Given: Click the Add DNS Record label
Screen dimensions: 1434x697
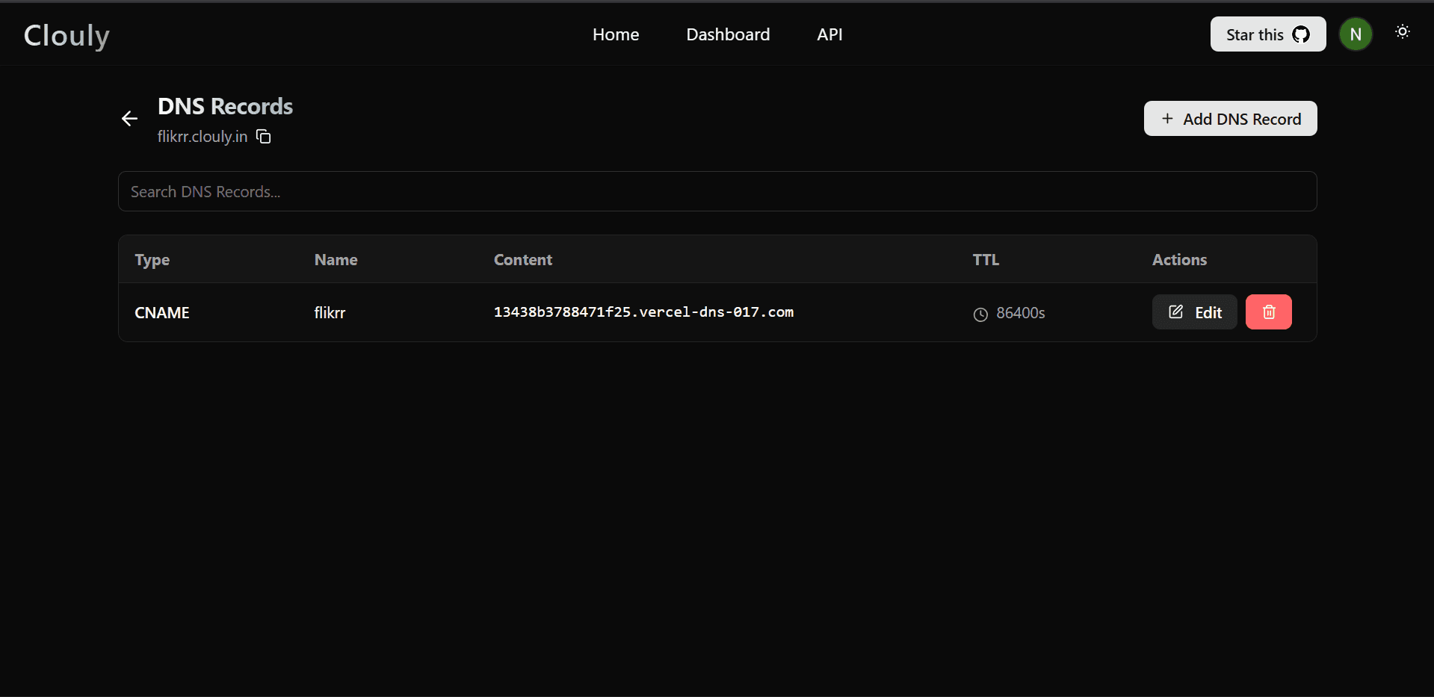Looking at the screenshot, I should click(1242, 120).
